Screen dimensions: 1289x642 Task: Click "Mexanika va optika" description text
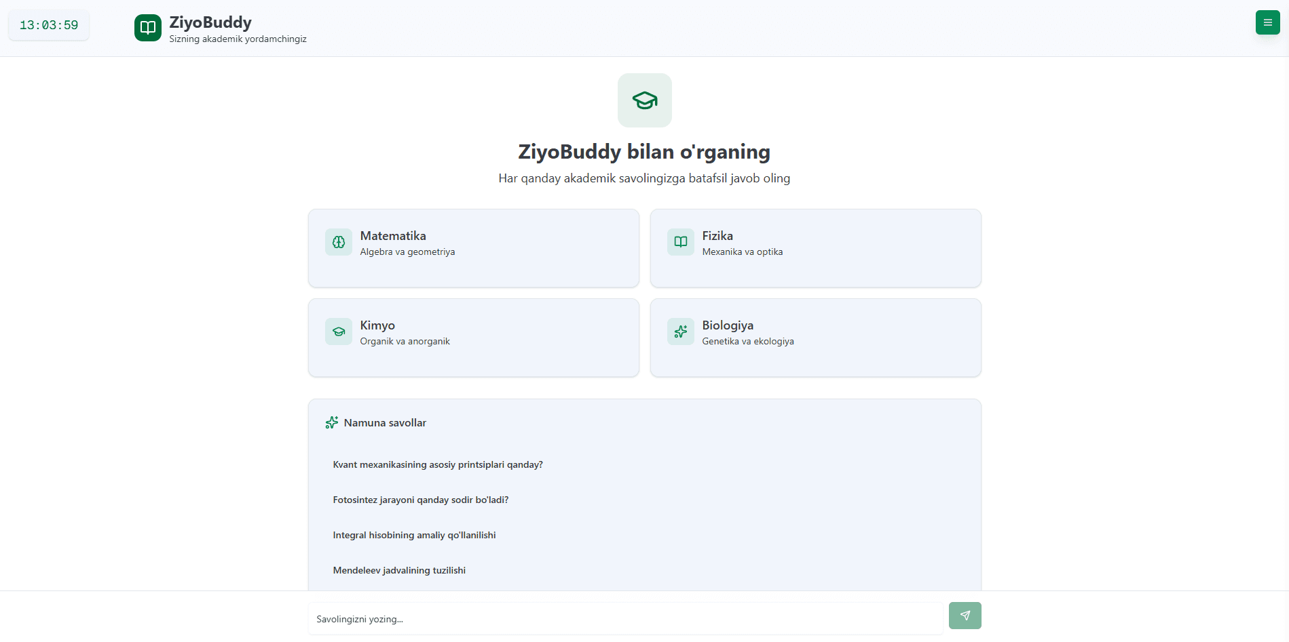coord(743,252)
